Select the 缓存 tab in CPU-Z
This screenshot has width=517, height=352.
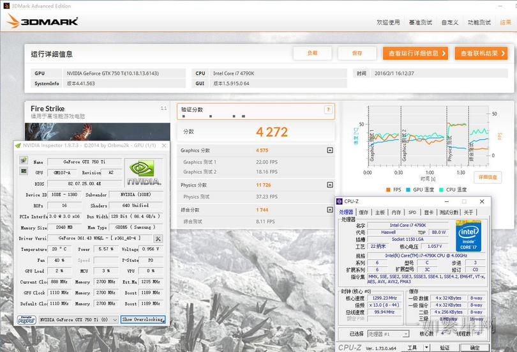pyautogui.click(x=363, y=212)
